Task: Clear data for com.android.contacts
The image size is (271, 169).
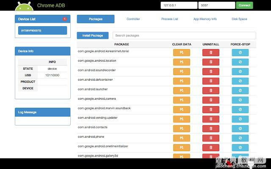Action: (182, 128)
